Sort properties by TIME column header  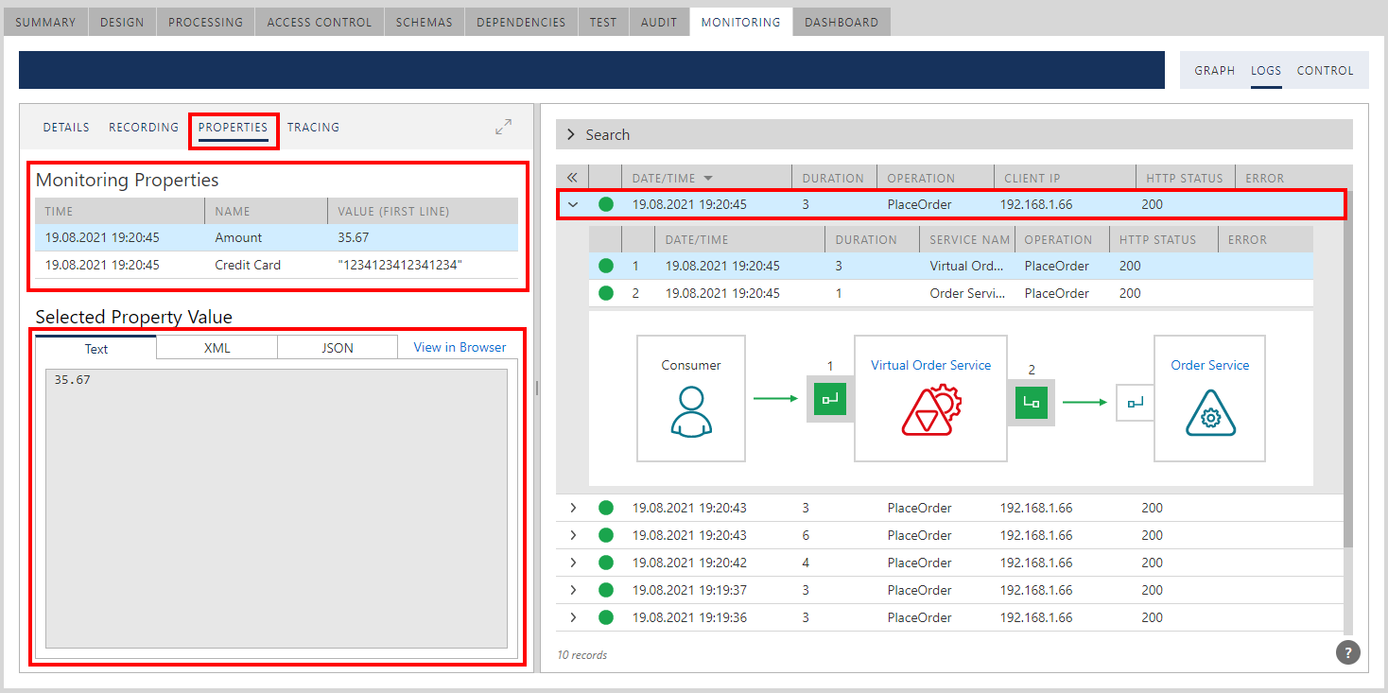coord(120,211)
